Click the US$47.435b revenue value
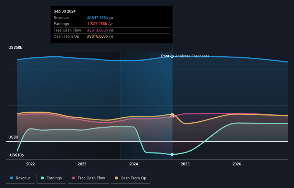Screen dimensions: 294x188 pos(97,18)
